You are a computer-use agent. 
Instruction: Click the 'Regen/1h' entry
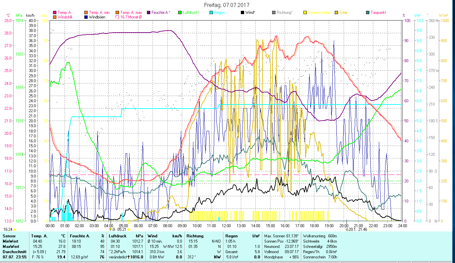coord(320,252)
